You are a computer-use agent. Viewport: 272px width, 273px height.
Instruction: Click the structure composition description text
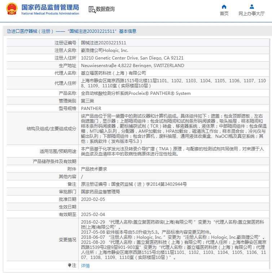pyautogui.click(x=174, y=128)
